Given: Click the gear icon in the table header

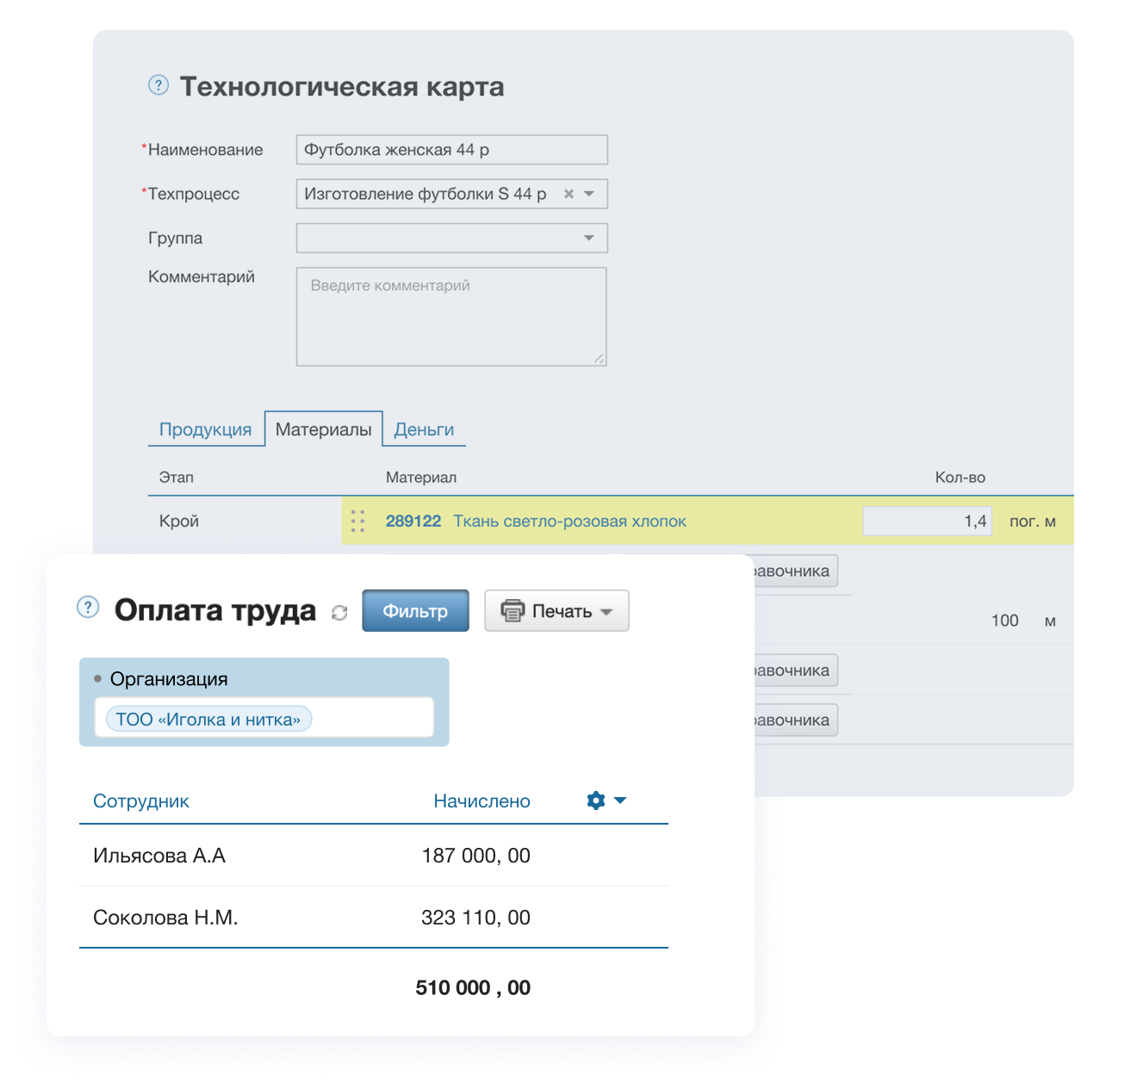Looking at the screenshot, I should coord(596,801).
